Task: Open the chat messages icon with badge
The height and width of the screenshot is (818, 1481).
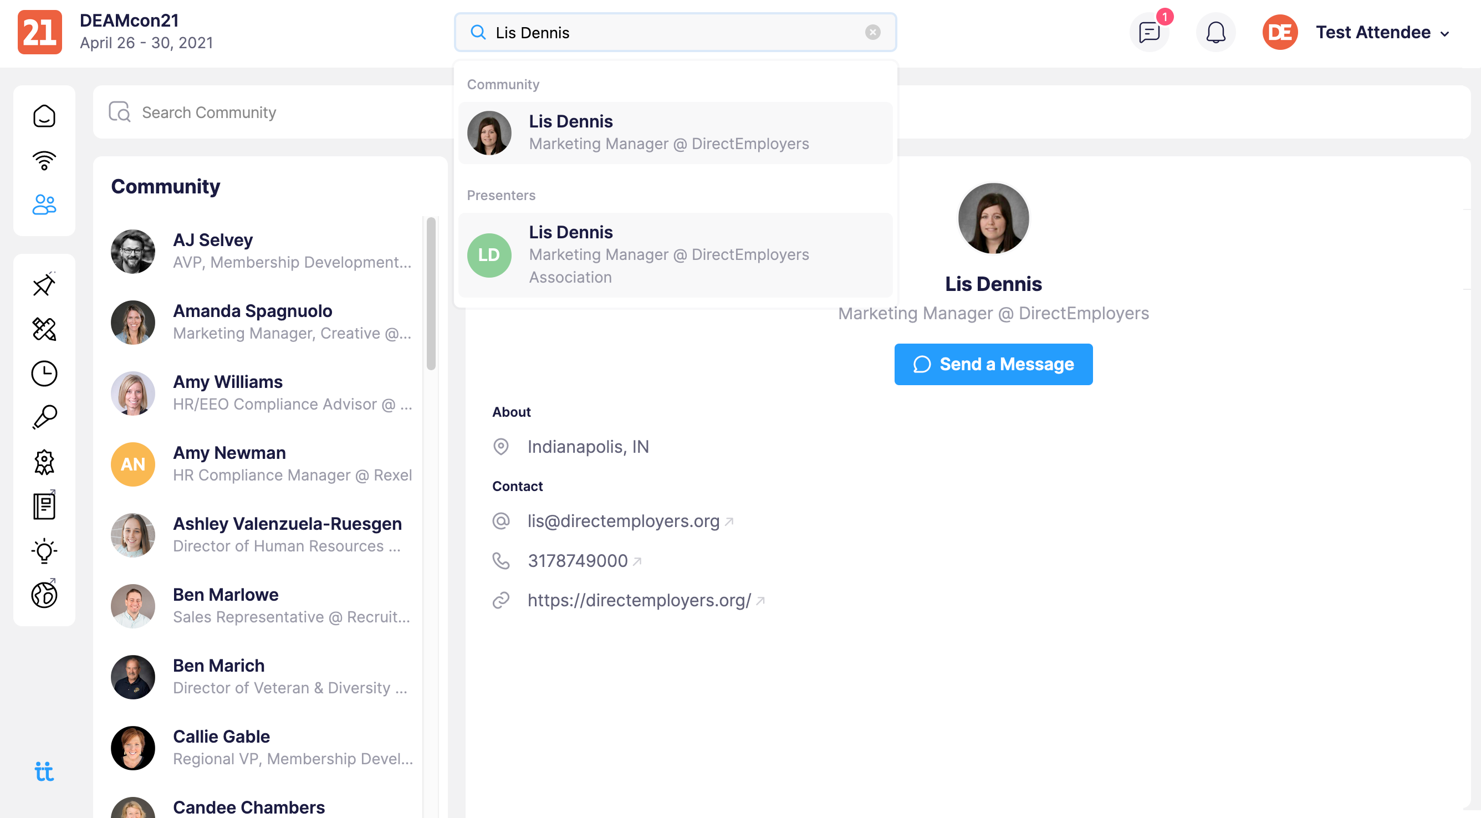Action: (x=1150, y=32)
